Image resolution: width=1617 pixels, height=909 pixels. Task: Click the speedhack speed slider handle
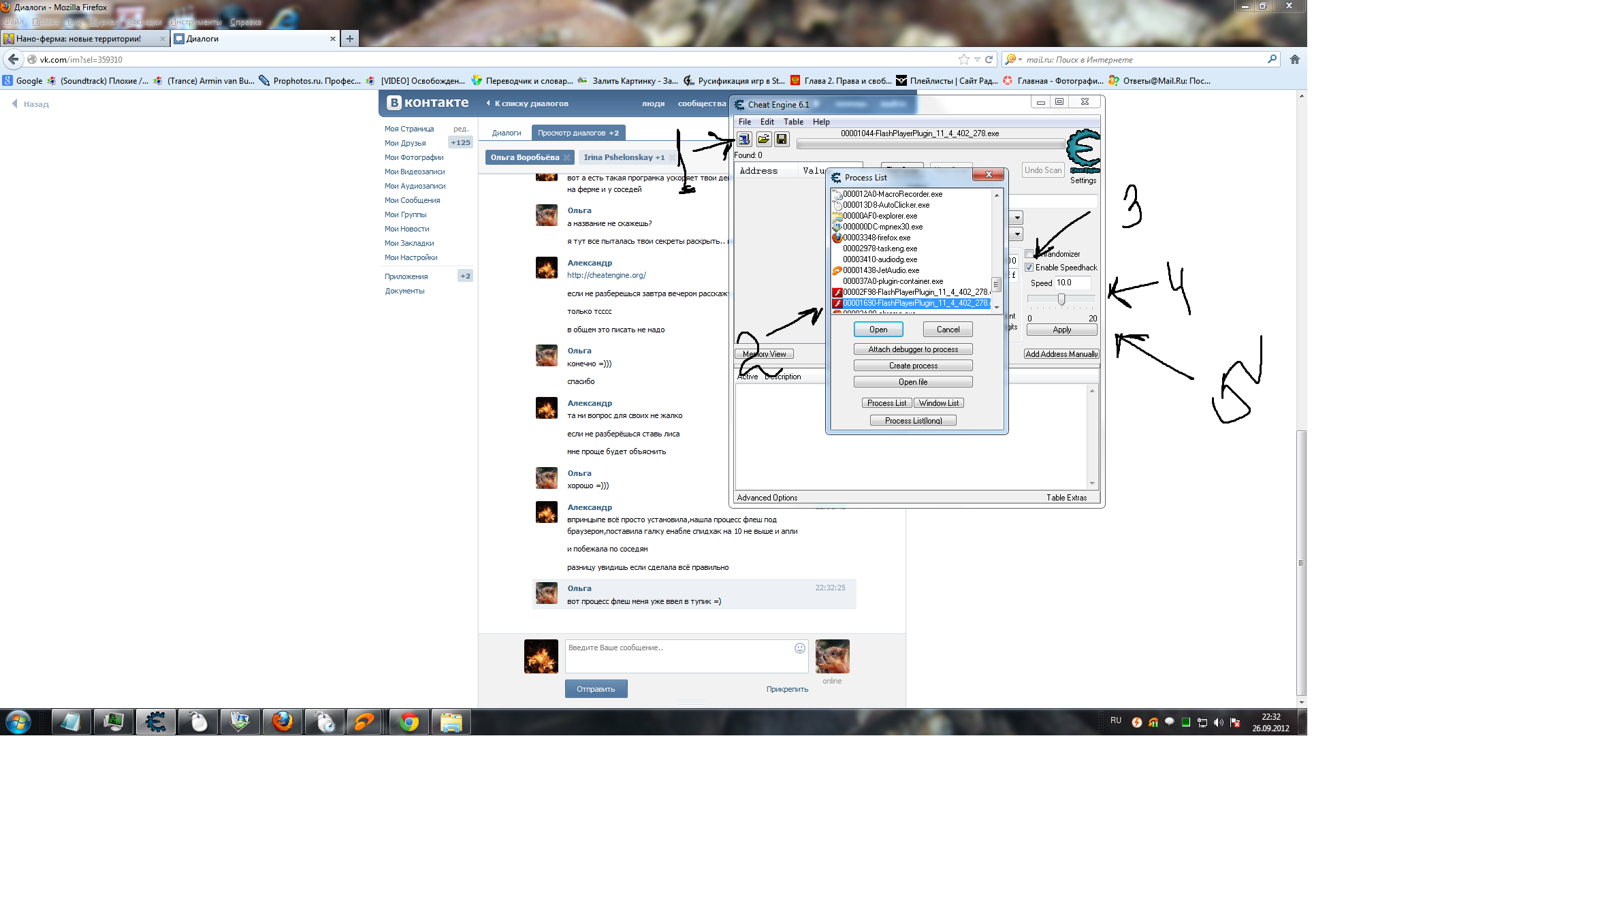pos(1061,300)
